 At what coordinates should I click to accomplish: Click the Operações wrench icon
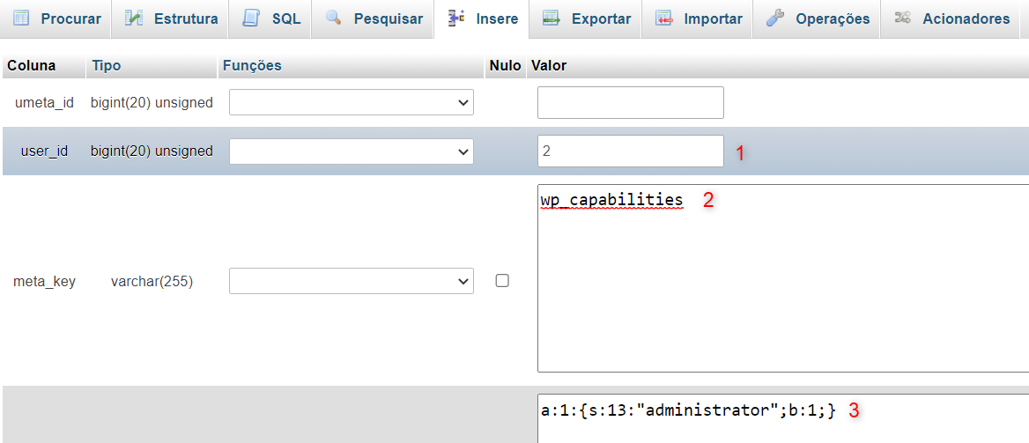[775, 18]
